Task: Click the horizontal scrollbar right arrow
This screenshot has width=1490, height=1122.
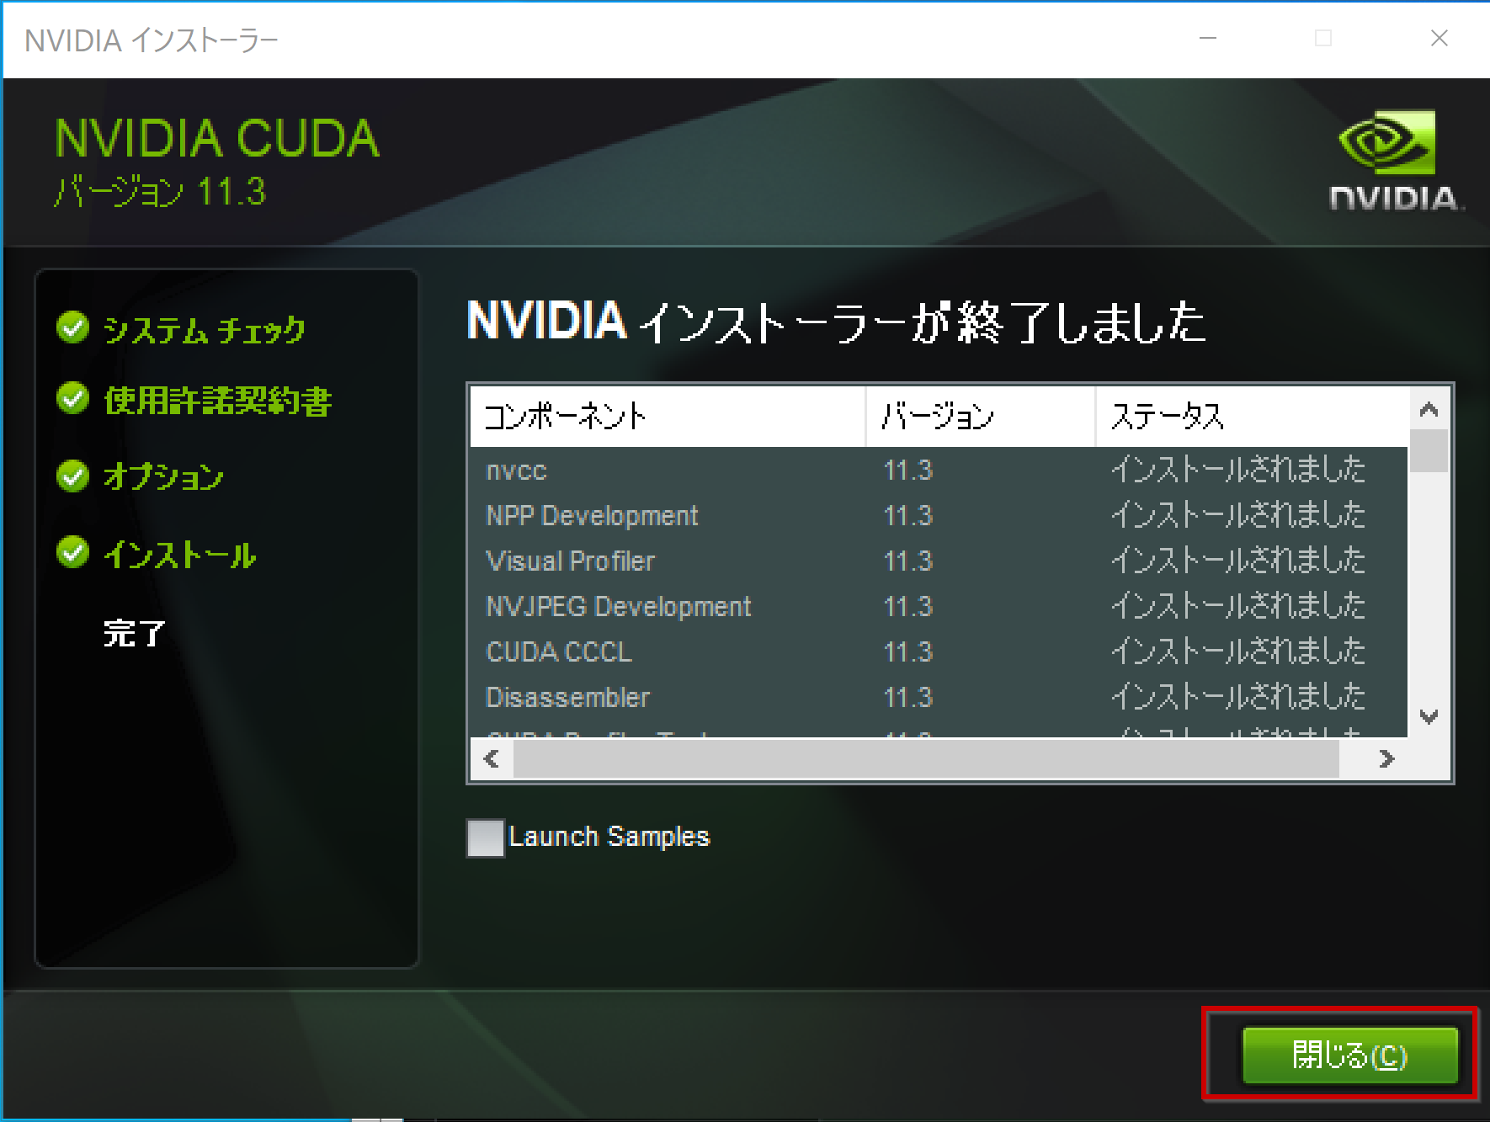Action: (x=1386, y=759)
